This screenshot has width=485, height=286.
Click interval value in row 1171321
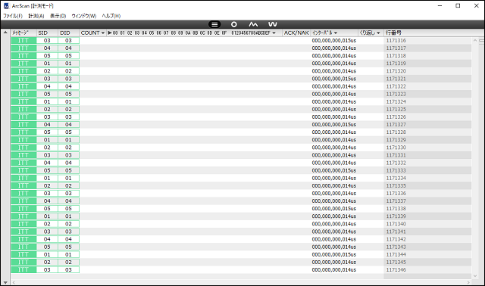point(333,79)
